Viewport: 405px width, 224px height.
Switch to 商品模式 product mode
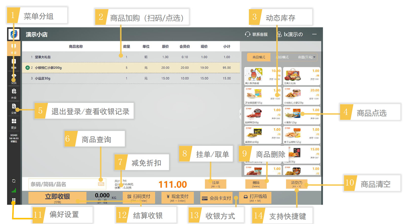click(x=258, y=57)
